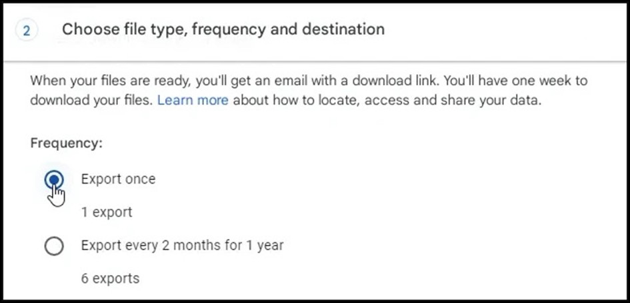This screenshot has height=303, width=630.
Task: Click the horizontal divider below the step header
Action: [315, 61]
